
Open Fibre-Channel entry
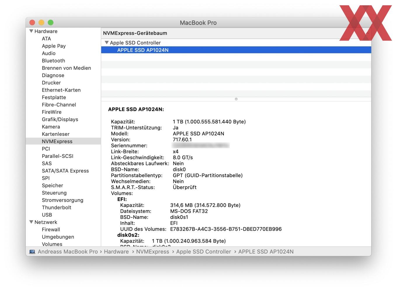click(59, 105)
